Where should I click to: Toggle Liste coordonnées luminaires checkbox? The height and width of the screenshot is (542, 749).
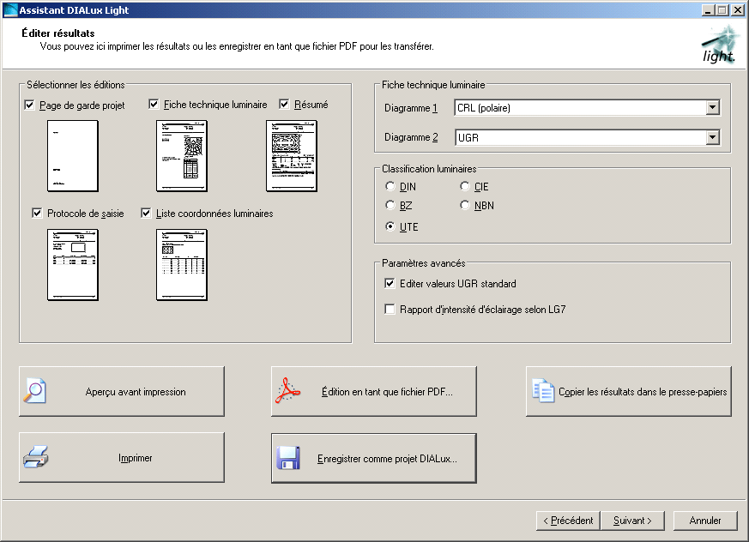click(146, 213)
